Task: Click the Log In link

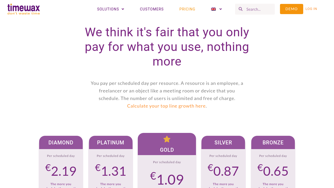Action: coord(311,9)
